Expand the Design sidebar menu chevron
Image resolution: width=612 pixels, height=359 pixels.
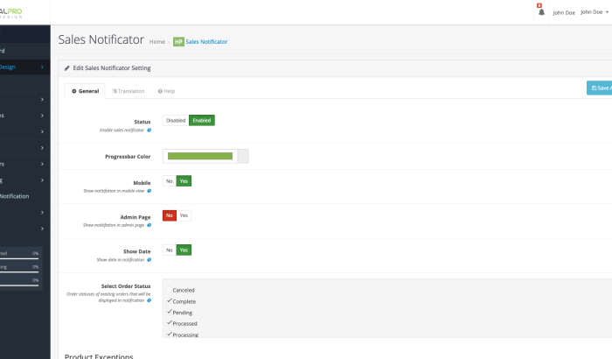tap(42, 67)
